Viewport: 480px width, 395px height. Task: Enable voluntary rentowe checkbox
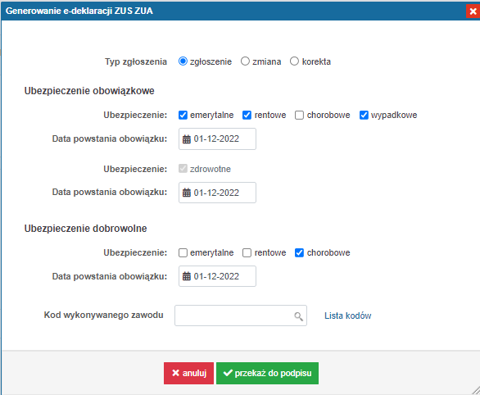click(x=247, y=253)
